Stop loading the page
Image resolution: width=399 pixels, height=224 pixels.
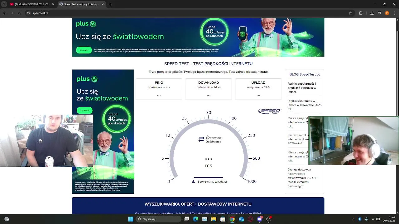click(x=19, y=13)
